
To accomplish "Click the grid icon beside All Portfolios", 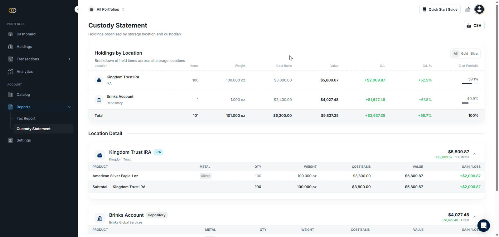I will pos(91,9).
